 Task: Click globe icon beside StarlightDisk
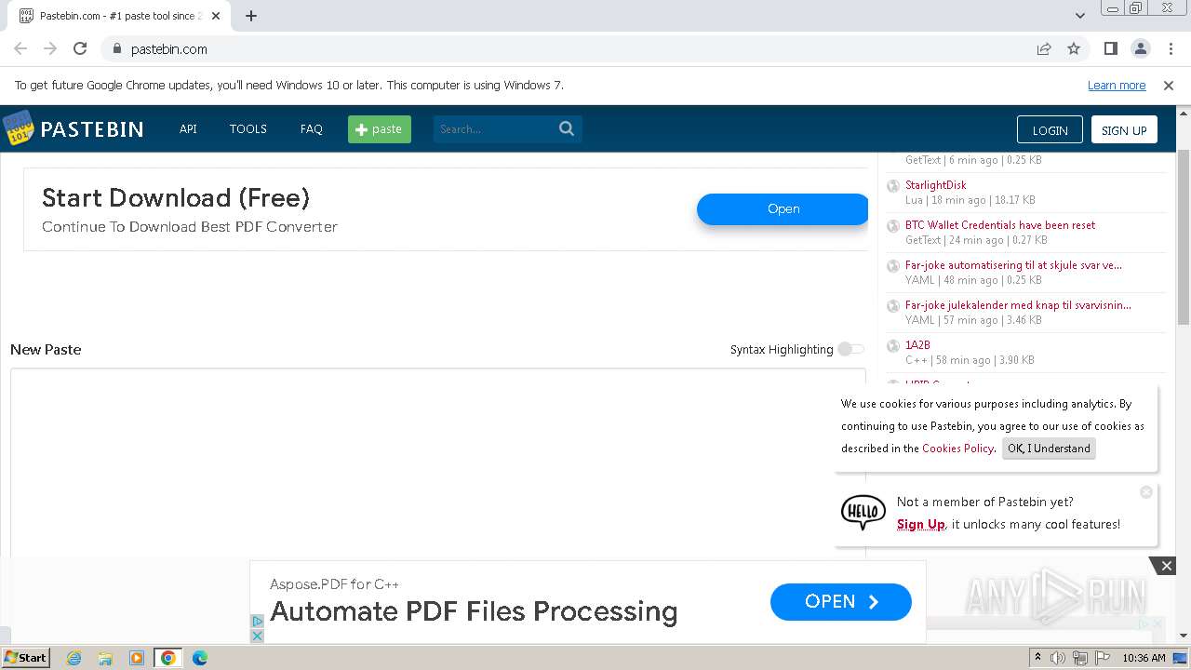[893, 186]
